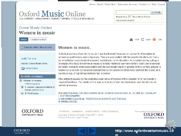
Task: Click the oxfordwesternmusic.com URL text
Action: [144, 132]
